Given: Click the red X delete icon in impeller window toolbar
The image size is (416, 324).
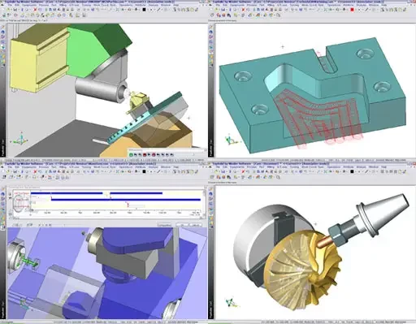Looking at the screenshot, I should click(x=243, y=171).
